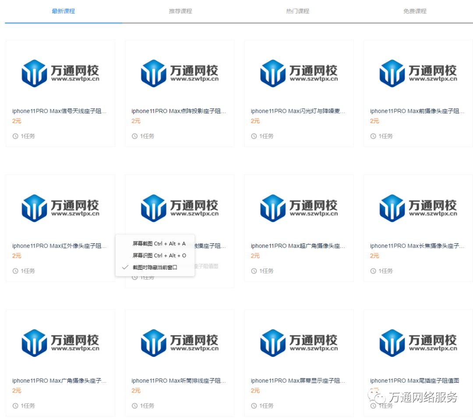
Task: Click clock icon in 前摄像头座子阻 card
Action: click(373, 136)
